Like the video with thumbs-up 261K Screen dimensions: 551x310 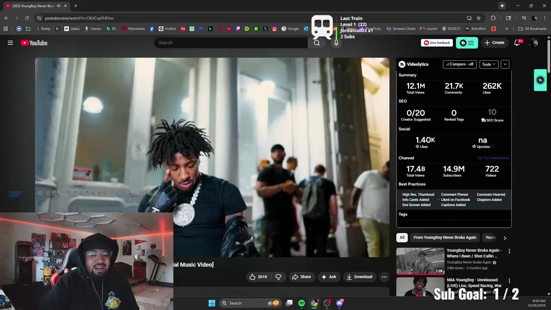tap(258, 277)
